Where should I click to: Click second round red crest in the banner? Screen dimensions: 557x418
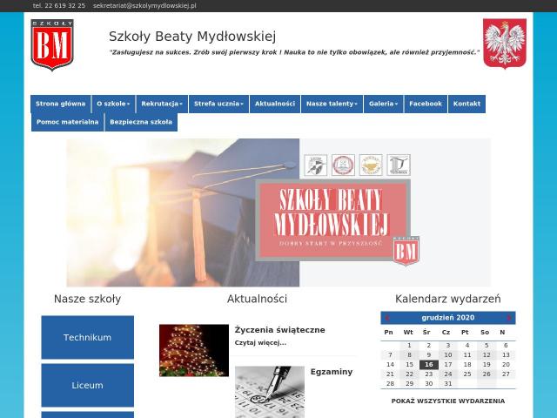tap(343, 165)
